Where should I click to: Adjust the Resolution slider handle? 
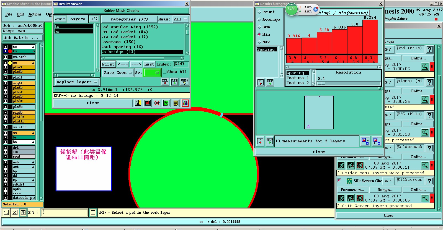point(321,83)
